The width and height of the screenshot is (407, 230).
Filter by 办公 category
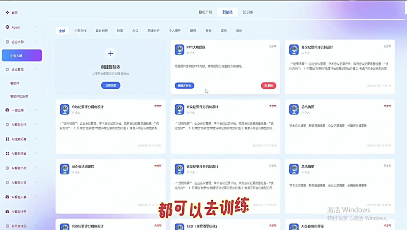(x=135, y=30)
